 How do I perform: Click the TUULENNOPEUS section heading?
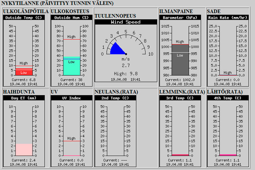coord(115,16)
